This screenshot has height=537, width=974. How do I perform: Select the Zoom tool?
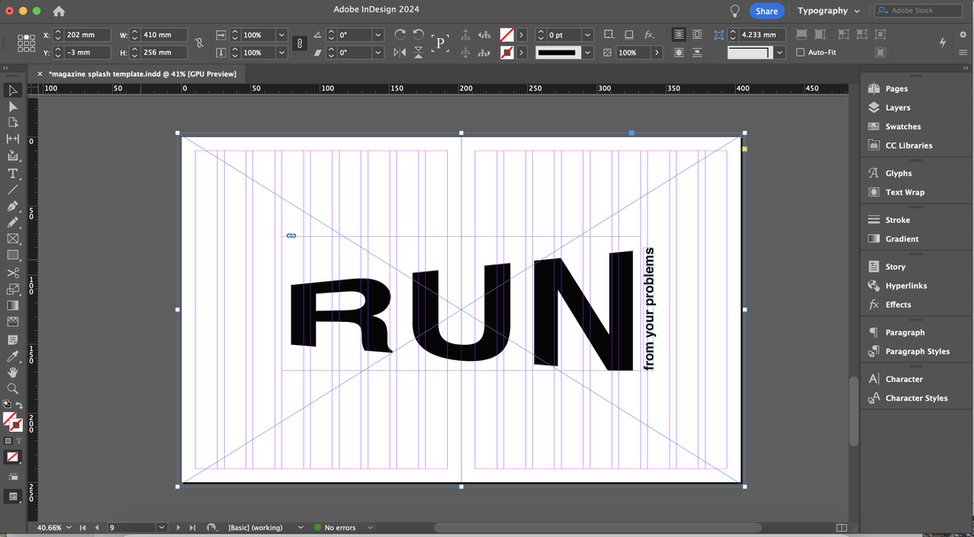[12, 388]
